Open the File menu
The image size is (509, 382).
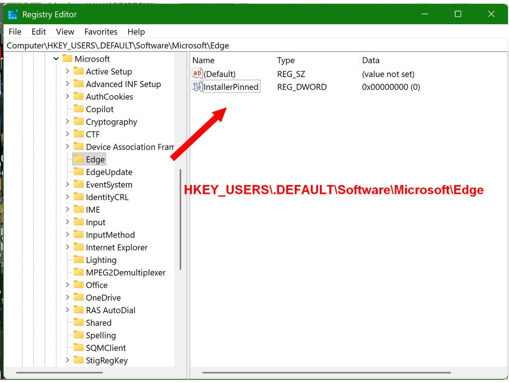(x=15, y=32)
